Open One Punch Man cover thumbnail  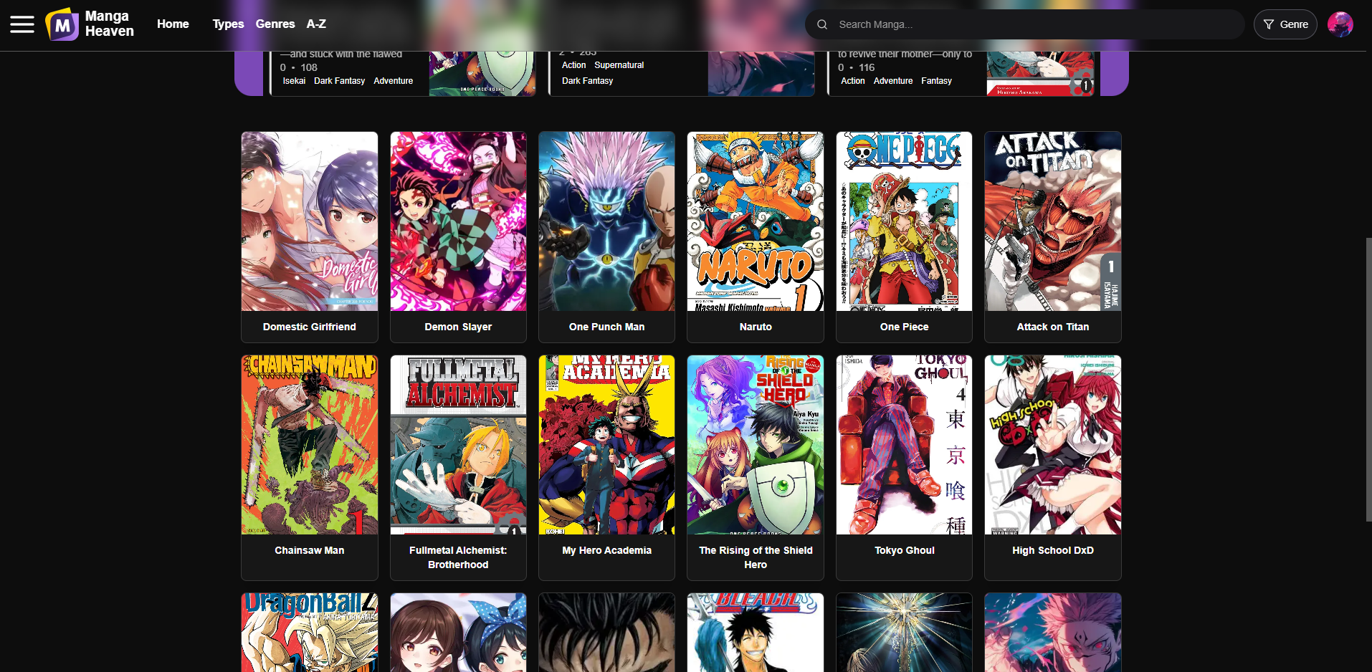coord(606,221)
